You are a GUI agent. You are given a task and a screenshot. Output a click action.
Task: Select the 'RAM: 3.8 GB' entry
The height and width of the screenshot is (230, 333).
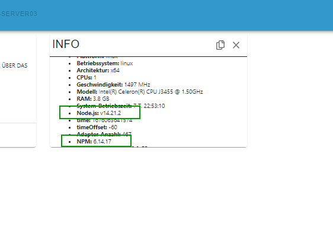[x=93, y=99]
